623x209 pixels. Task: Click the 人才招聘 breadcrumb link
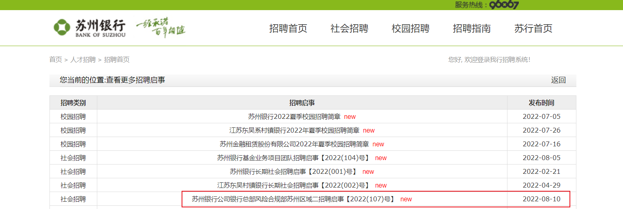(83, 59)
